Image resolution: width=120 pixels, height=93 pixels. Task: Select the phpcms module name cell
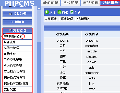click(63, 40)
